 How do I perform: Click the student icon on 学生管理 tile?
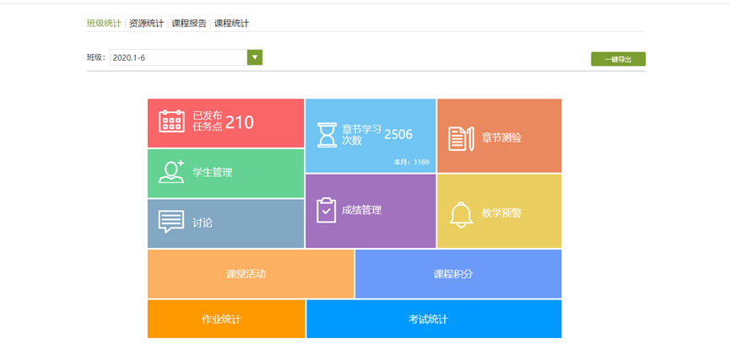tap(171, 171)
